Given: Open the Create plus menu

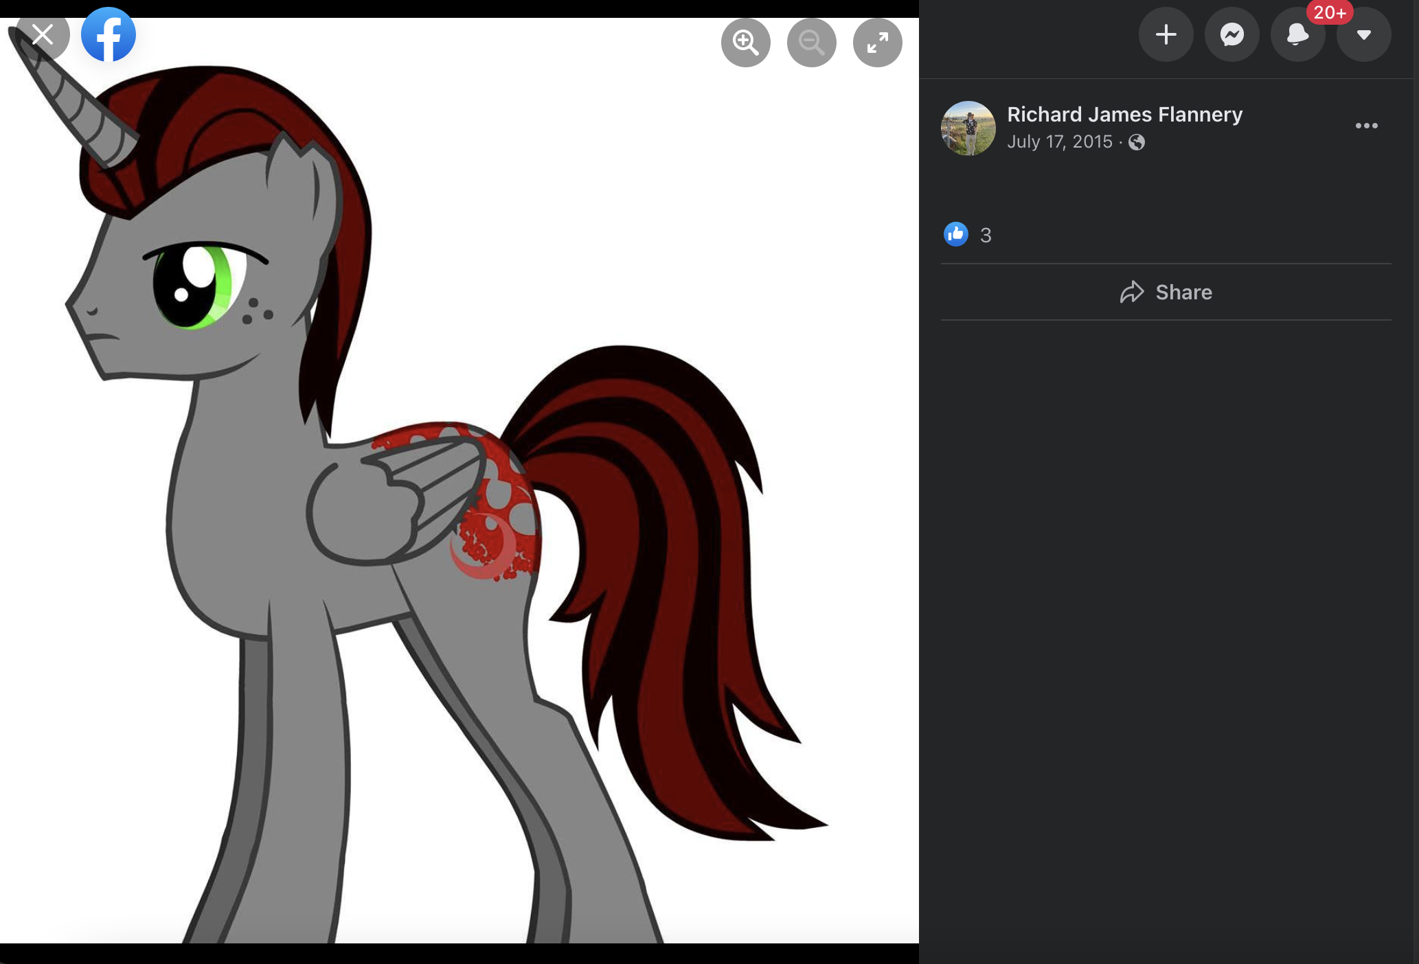Looking at the screenshot, I should pyautogui.click(x=1166, y=34).
